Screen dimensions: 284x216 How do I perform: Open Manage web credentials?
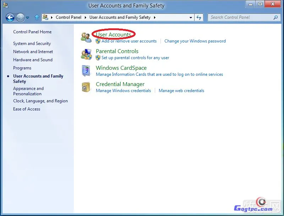point(181,91)
